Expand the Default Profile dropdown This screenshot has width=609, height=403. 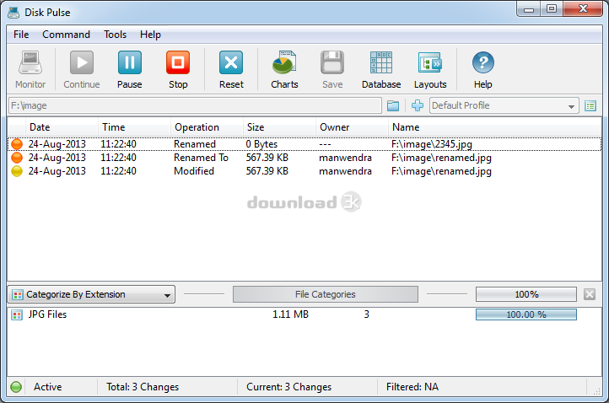571,106
